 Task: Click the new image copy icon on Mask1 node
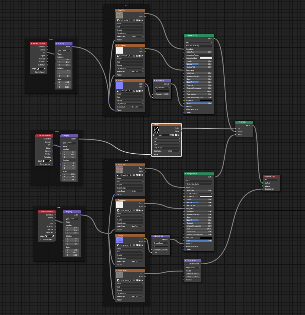coord(173,135)
